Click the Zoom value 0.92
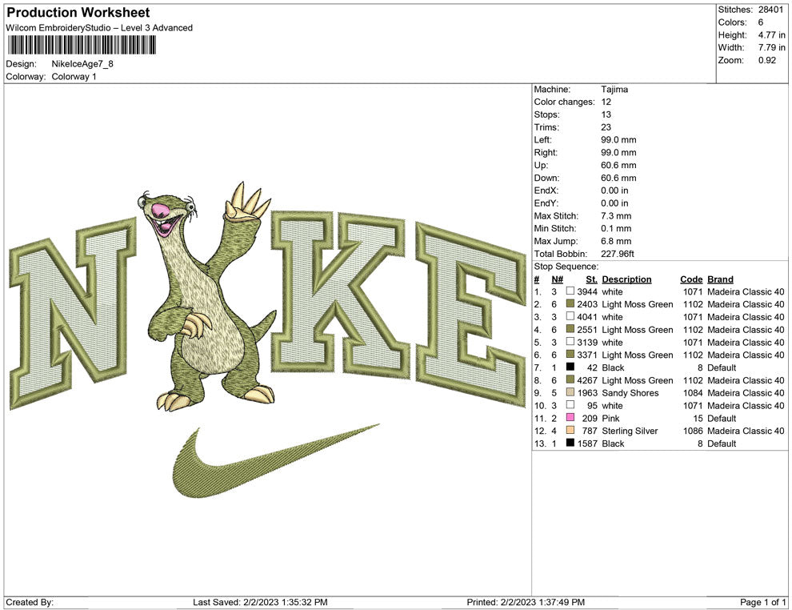792x610 pixels. pos(766,60)
